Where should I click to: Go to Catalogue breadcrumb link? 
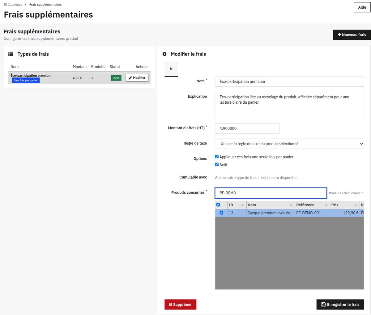tap(15, 5)
